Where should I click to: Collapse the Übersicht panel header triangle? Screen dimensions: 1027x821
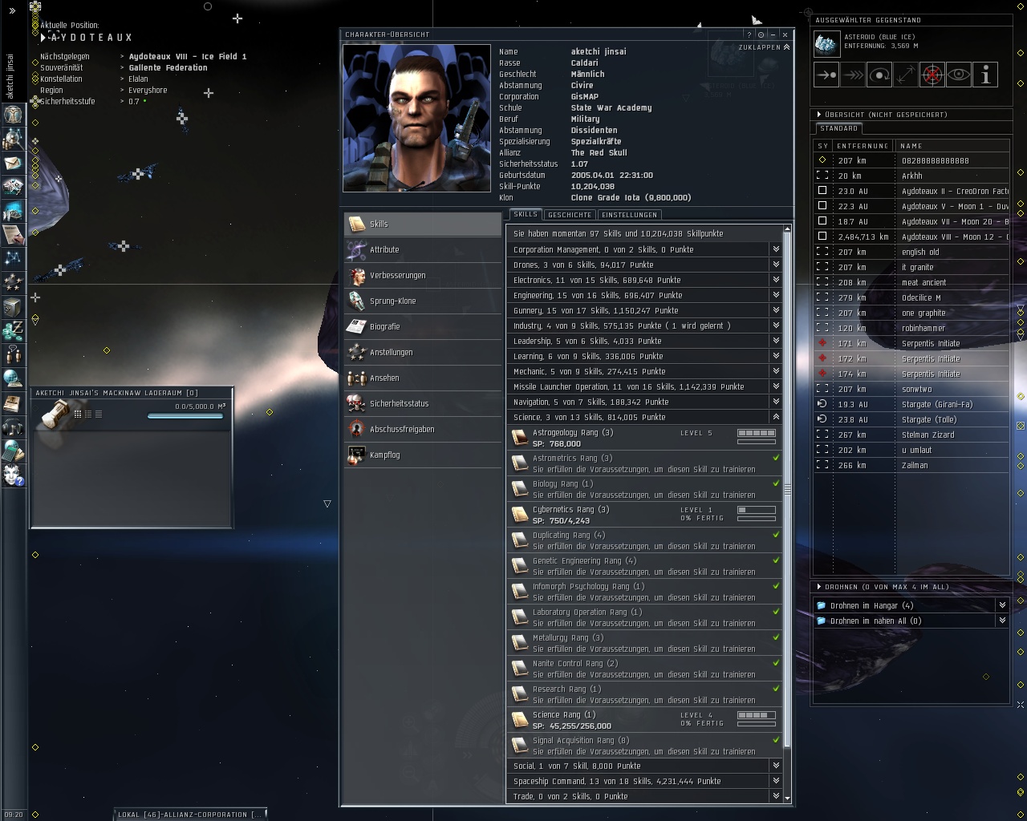point(818,115)
